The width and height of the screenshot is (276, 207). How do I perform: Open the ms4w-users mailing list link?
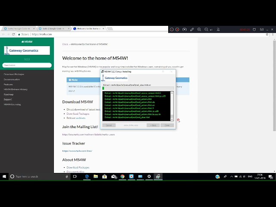pyautogui.click(x=88, y=135)
